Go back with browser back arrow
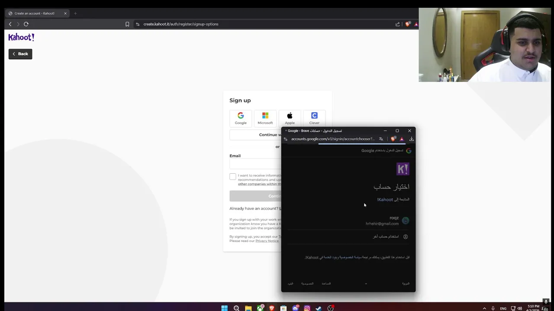Image resolution: width=554 pixels, height=311 pixels. (x=10, y=24)
